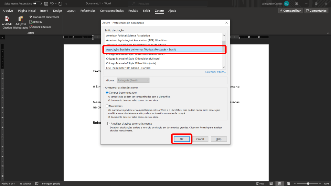
Task: Open Add/Edit Bibliography in Zotero ribbon
Action: point(21,19)
